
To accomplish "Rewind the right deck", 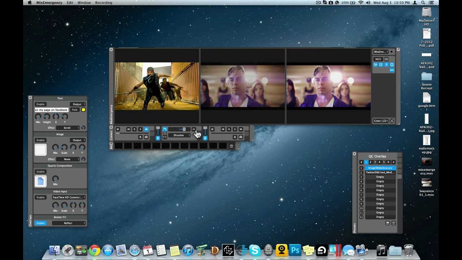I will 223,129.
